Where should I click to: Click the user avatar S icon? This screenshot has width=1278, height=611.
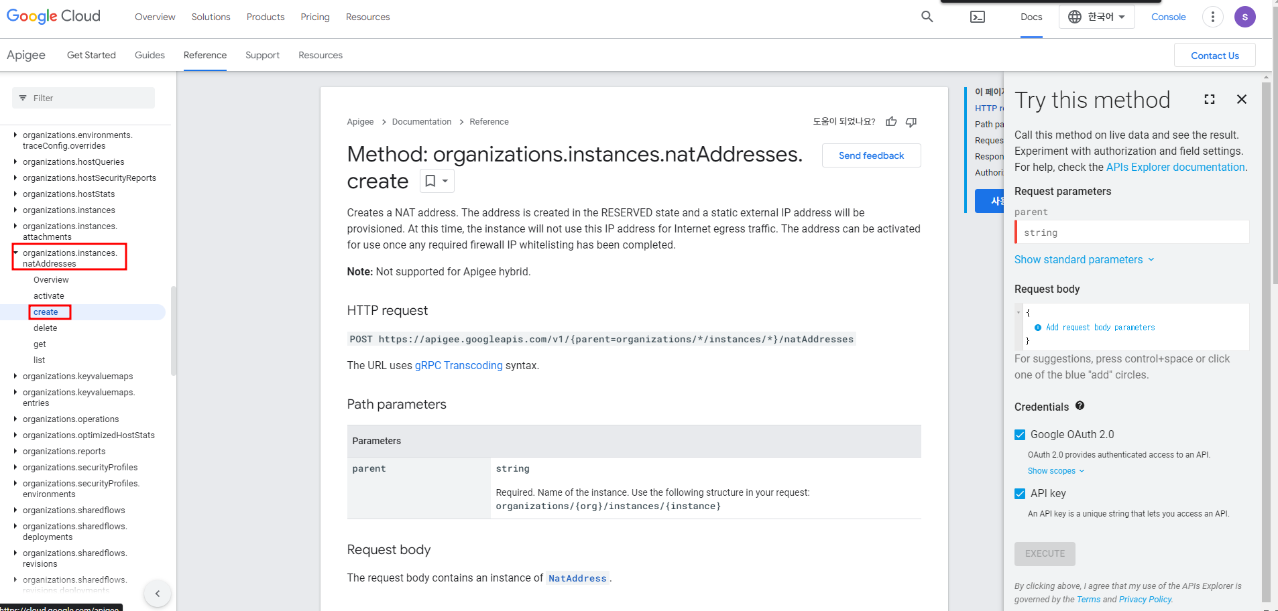point(1244,17)
